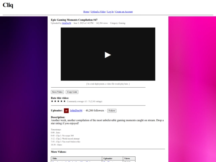Open the Log In link

[x=110, y=12]
